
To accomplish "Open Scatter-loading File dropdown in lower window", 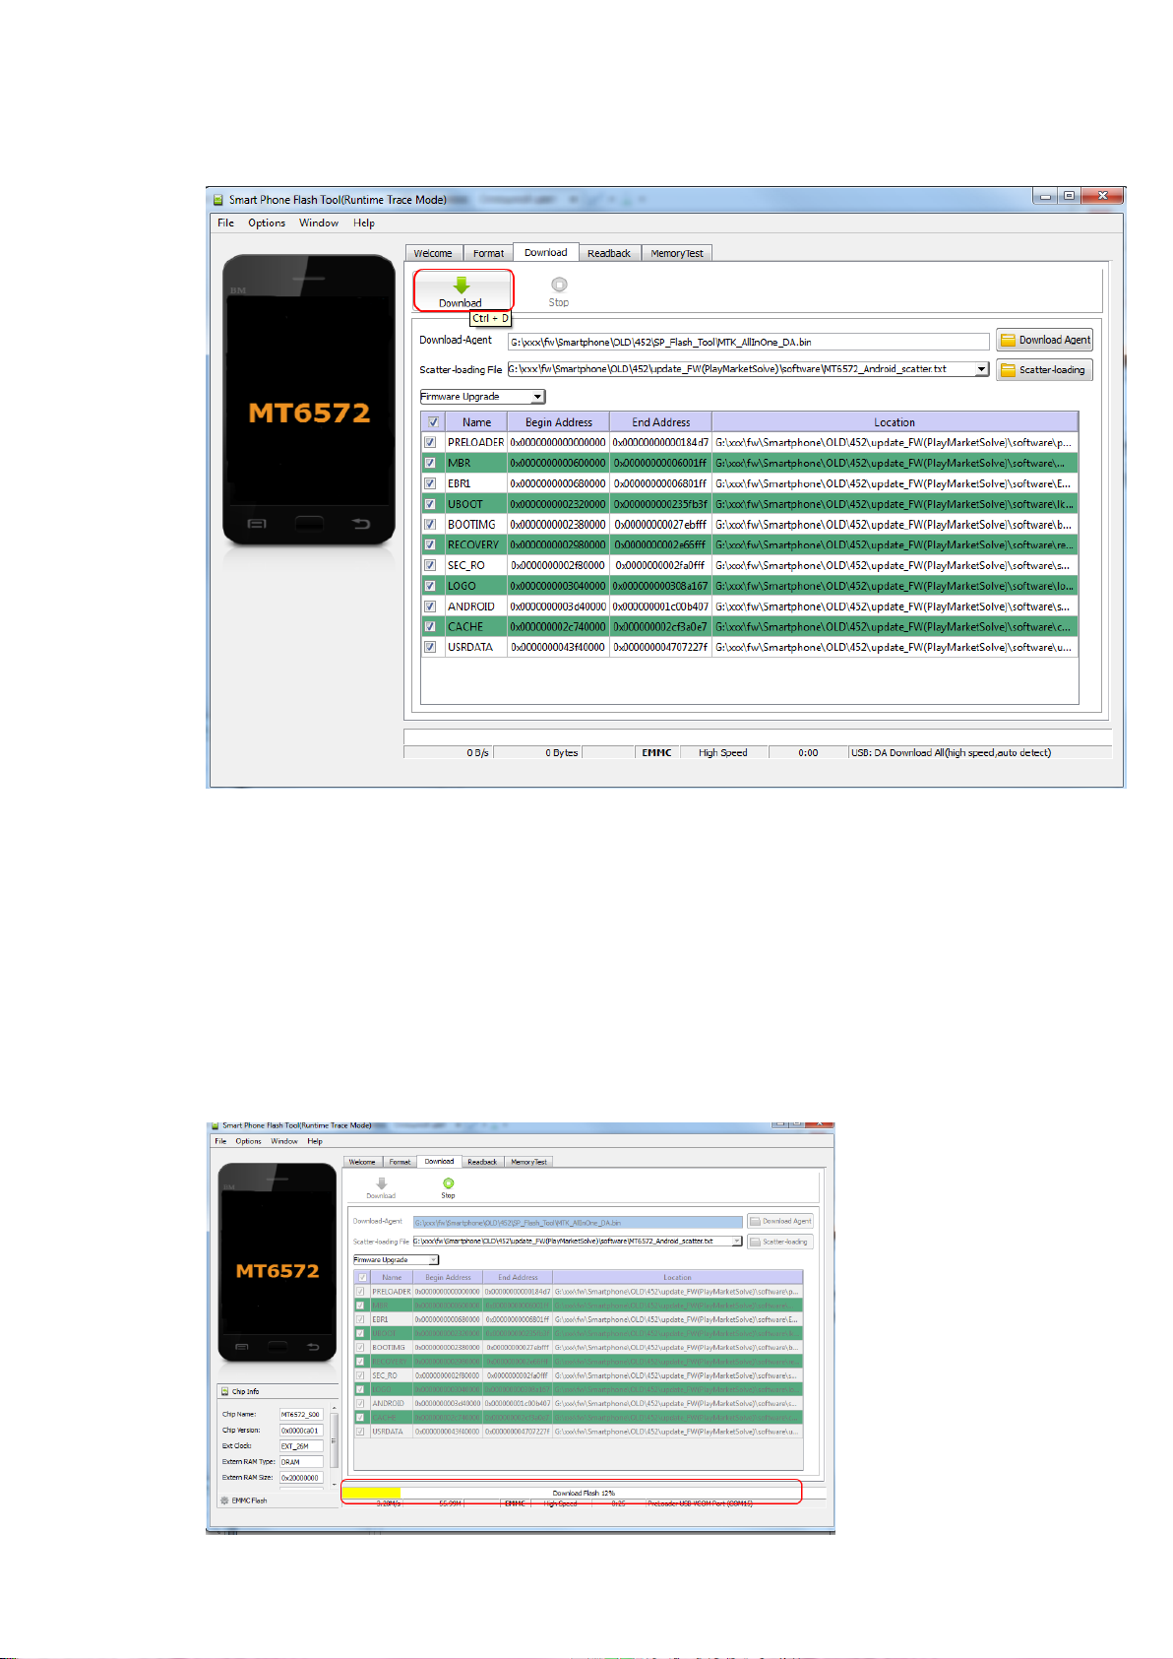I will [x=737, y=1242].
